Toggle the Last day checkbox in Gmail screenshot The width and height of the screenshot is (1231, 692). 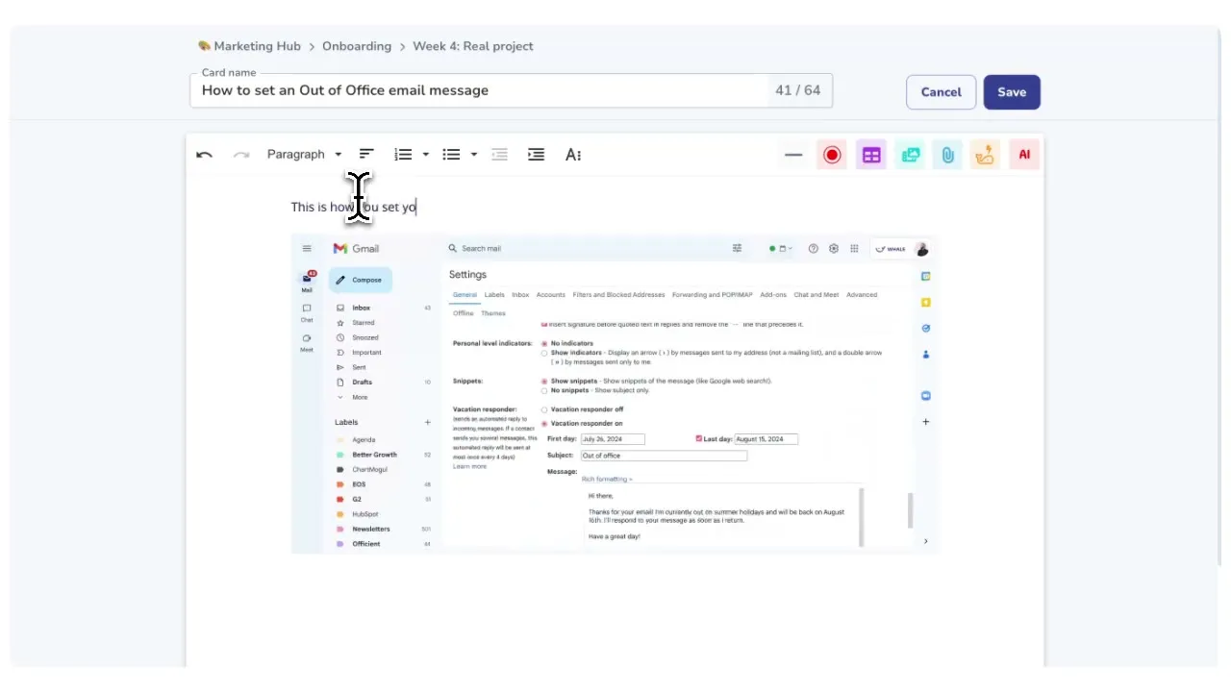[699, 438]
